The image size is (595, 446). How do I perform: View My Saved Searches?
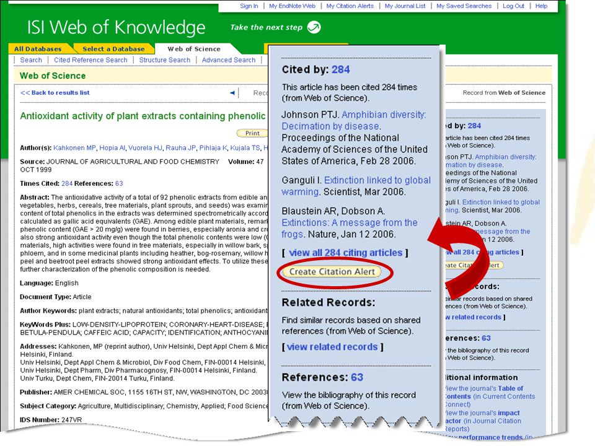tap(464, 6)
